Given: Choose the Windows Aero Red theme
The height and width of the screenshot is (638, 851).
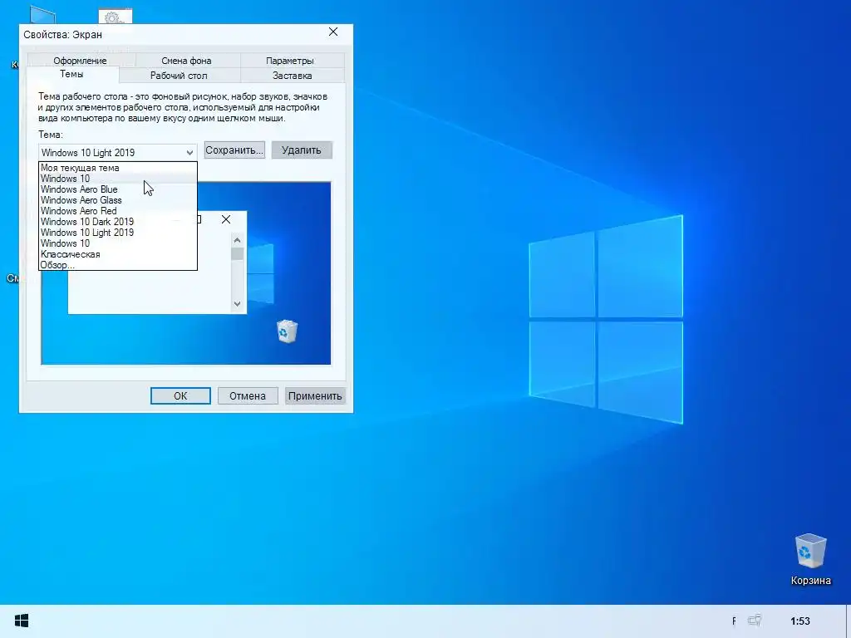Looking at the screenshot, I should click(x=118, y=211).
